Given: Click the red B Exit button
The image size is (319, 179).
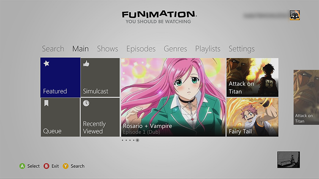Looking at the screenshot, I should (x=46, y=166).
